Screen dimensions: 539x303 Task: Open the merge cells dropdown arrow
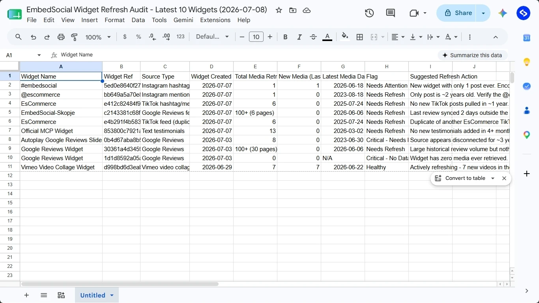click(x=383, y=37)
